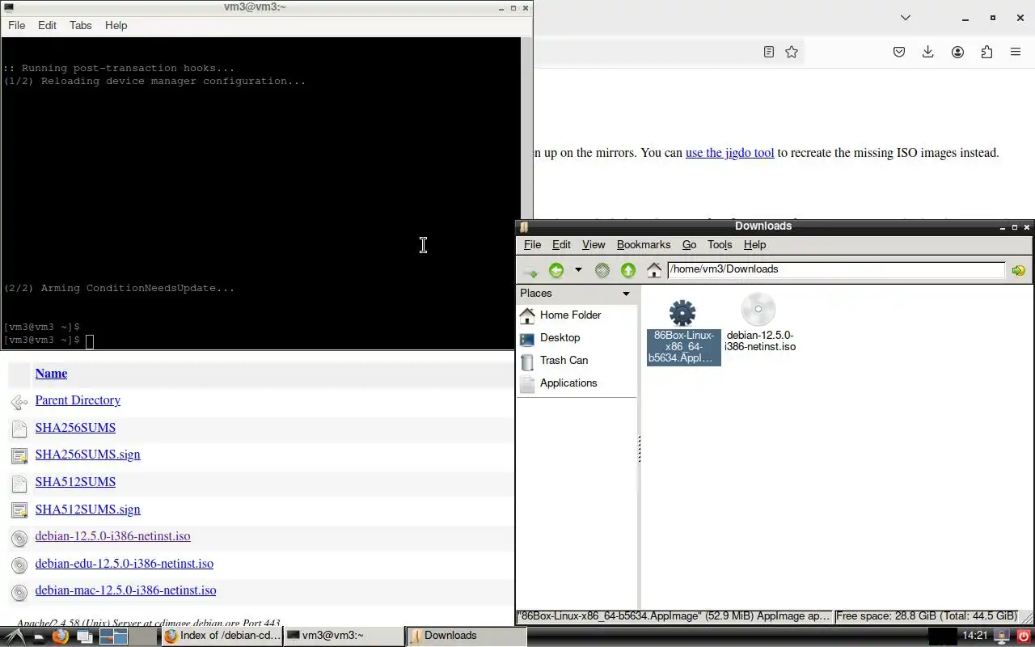
Task: Open the file manager Edit menu
Action: point(561,245)
